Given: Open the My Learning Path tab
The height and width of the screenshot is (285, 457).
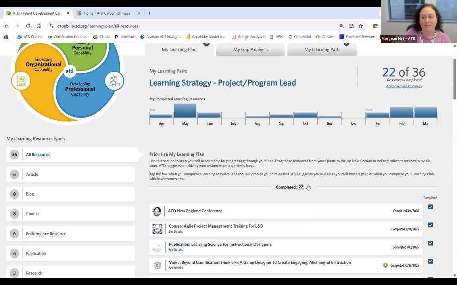Looking at the screenshot, I should [322, 49].
